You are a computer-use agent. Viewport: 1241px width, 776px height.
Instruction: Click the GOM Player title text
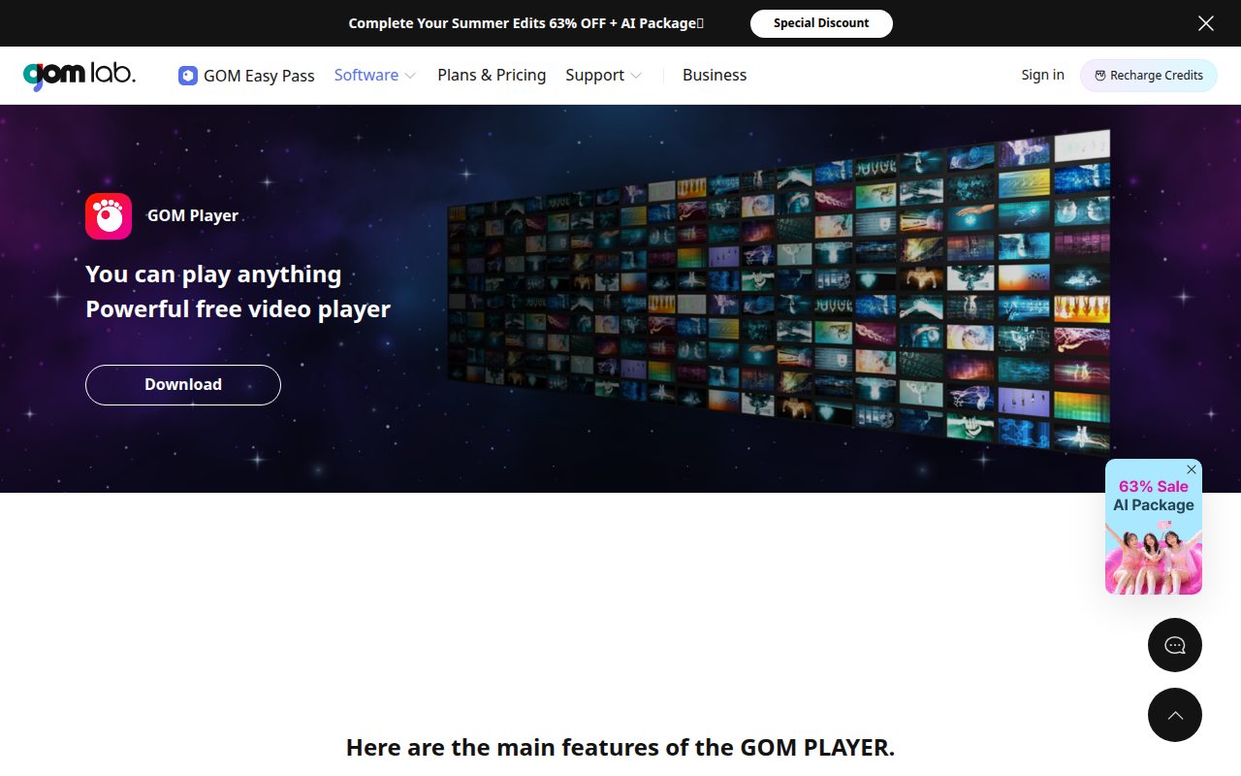[x=193, y=216]
